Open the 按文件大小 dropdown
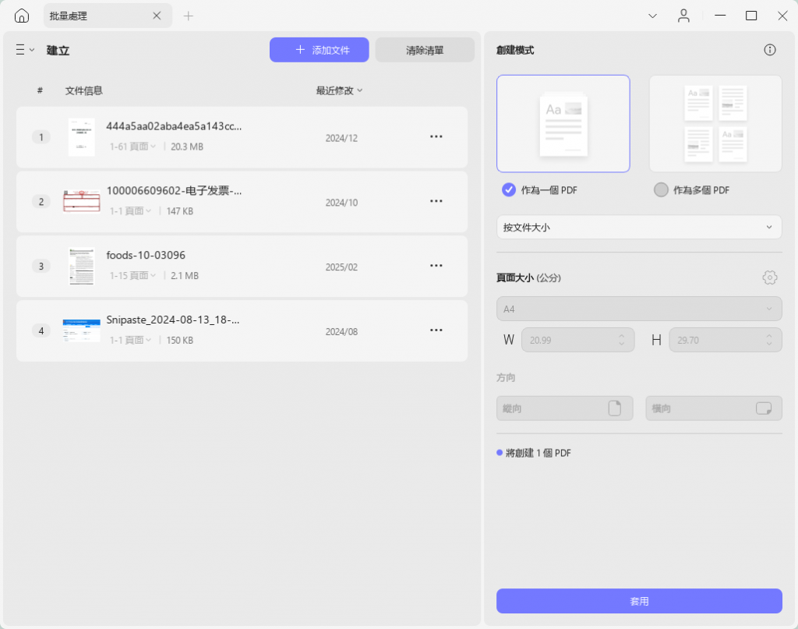798x629 pixels. pyautogui.click(x=639, y=227)
